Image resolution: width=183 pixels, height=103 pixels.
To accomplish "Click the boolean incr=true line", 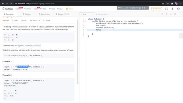I will (105, 28).
